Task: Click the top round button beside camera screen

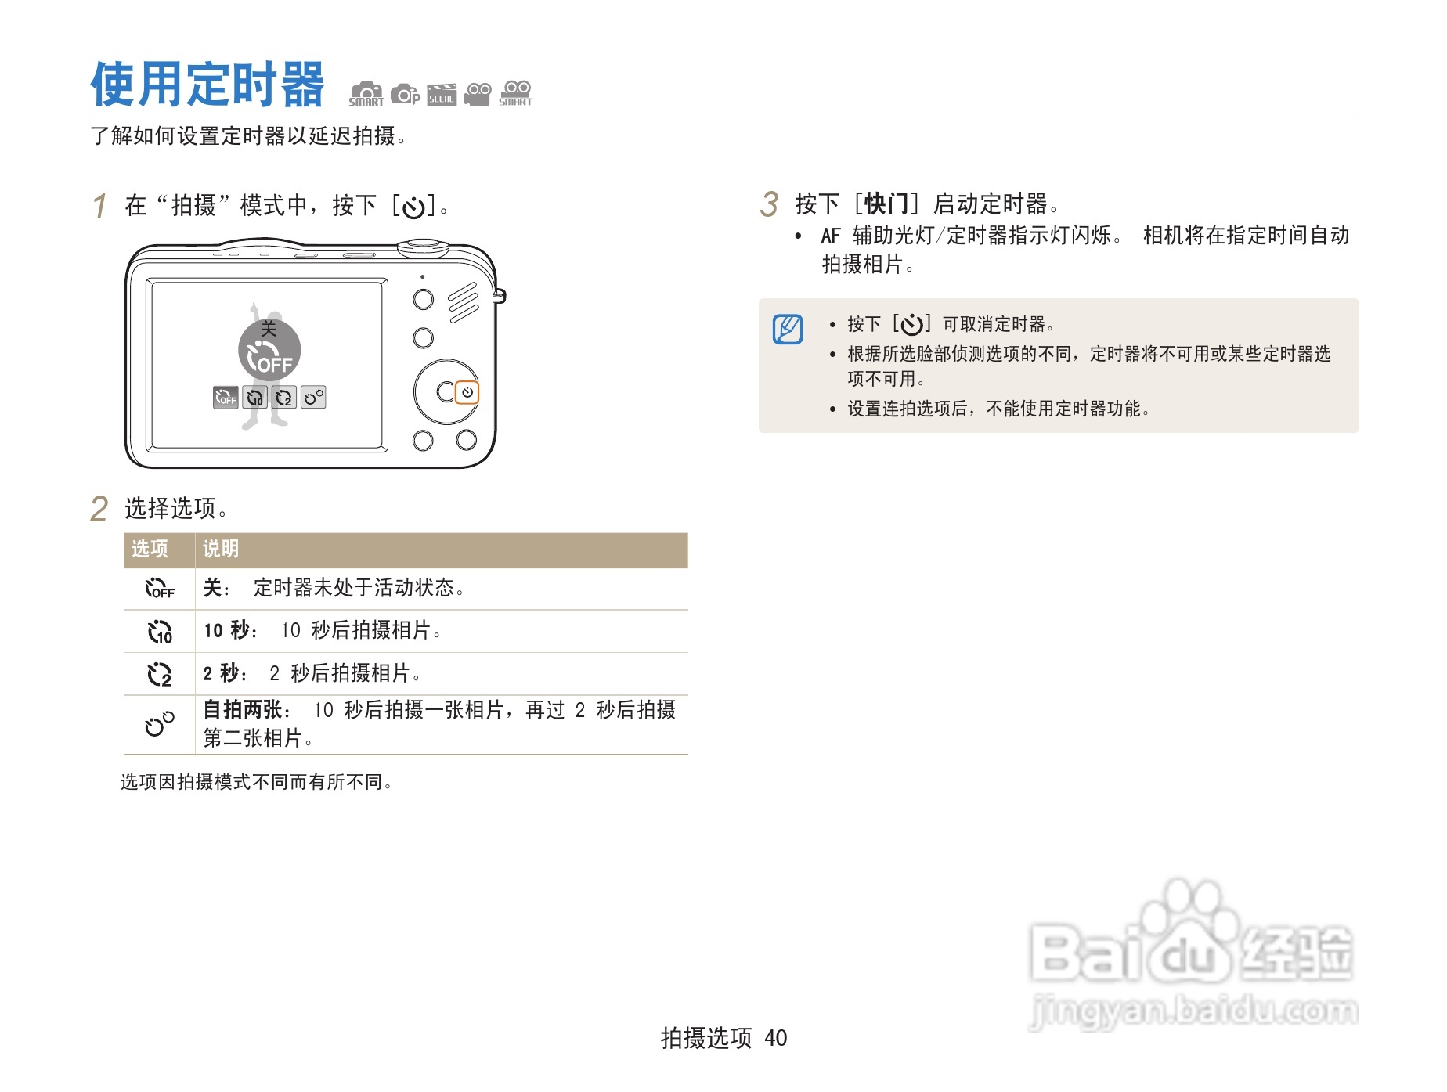Action: [423, 299]
